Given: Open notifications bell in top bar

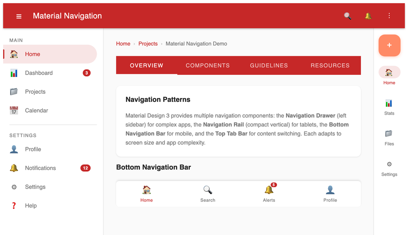Looking at the screenshot, I should 368,16.
